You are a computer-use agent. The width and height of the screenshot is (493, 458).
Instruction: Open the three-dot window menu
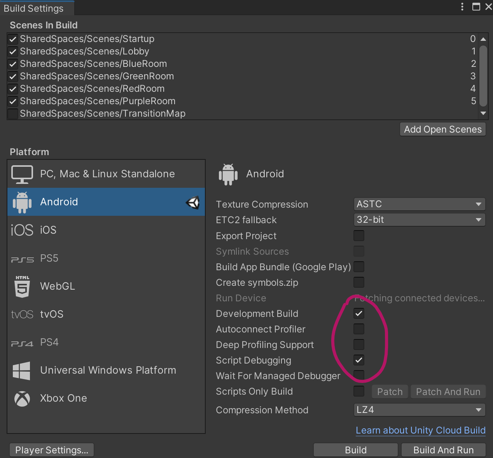click(x=462, y=7)
